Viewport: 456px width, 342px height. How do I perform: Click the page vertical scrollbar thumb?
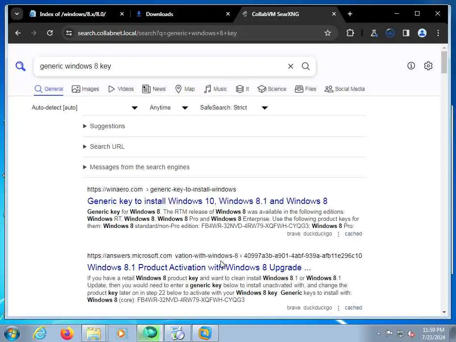[444, 62]
